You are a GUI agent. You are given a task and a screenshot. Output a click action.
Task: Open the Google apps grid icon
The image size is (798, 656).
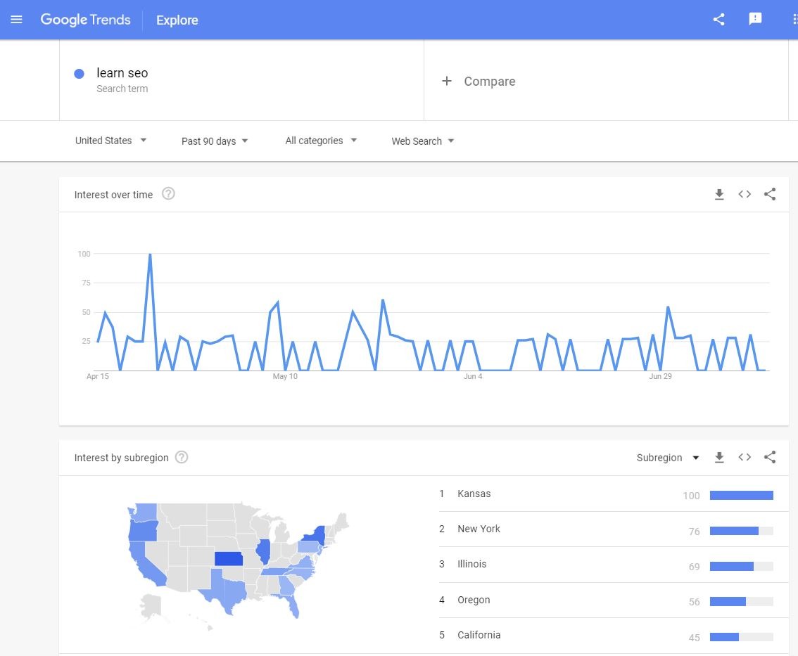coord(794,19)
